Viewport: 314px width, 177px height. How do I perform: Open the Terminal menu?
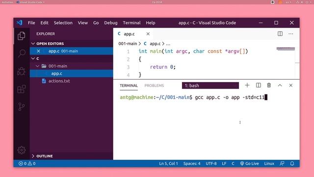pos(131,23)
